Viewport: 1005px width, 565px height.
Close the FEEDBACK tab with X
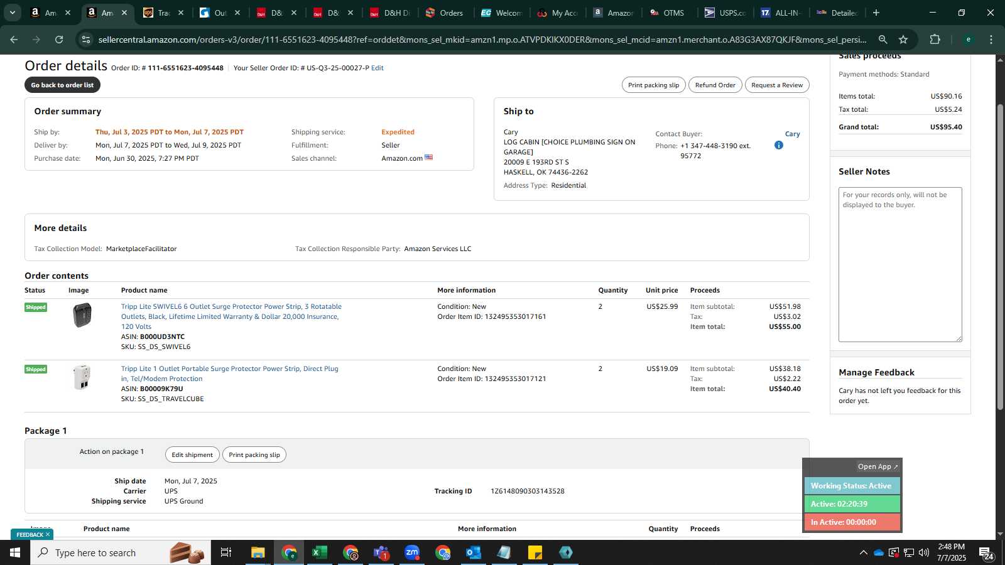tap(48, 534)
